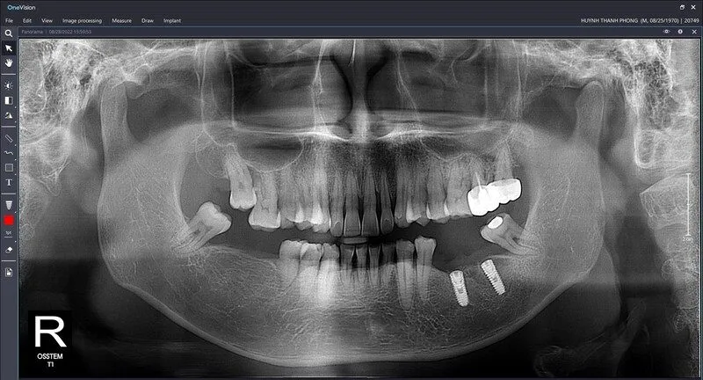The height and width of the screenshot is (380, 703).
Task: Open the image info icon
Action: coord(680,32)
